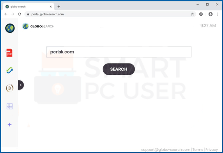
Task: Open the calculator grid icon
Action: 10,106
